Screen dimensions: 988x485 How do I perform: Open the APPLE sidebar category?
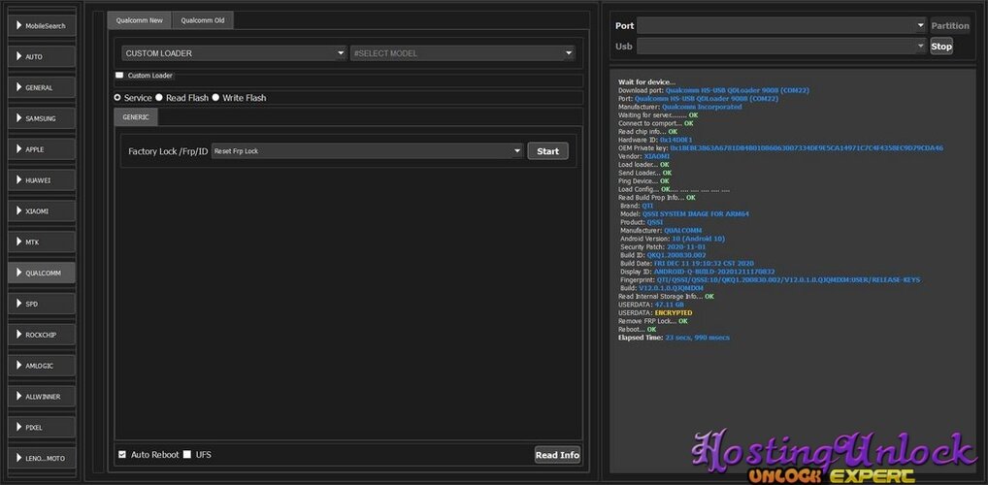[42, 149]
